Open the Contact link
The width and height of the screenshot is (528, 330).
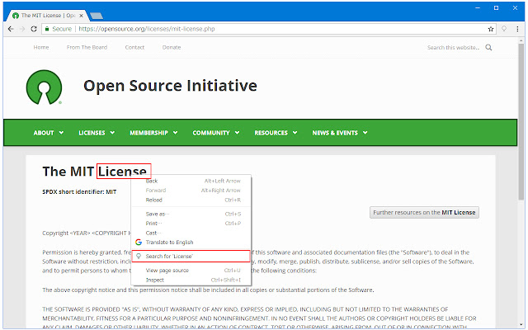pyautogui.click(x=134, y=48)
